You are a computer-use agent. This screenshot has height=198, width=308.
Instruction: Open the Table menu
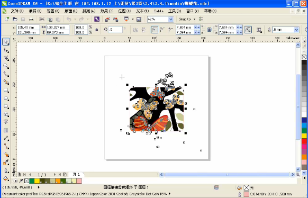159,11
